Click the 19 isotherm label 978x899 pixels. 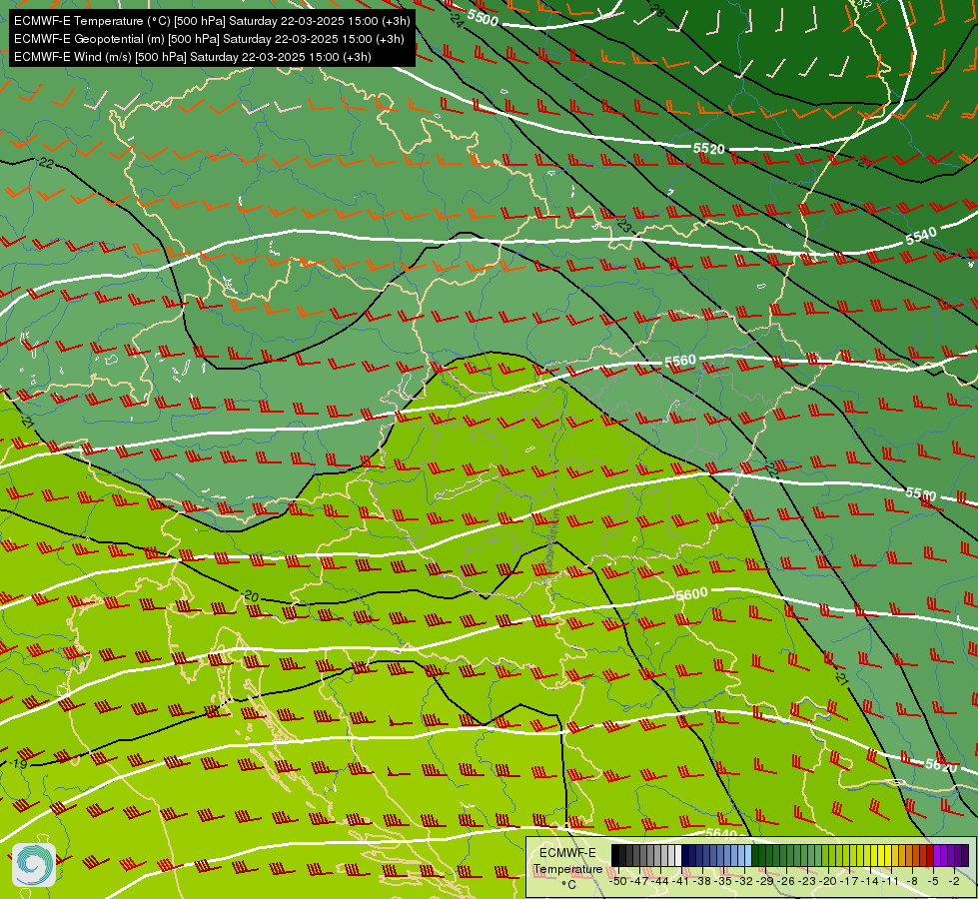click(19, 764)
